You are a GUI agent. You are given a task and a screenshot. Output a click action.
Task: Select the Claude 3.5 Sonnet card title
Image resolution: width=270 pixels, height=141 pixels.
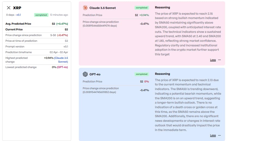(x=103, y=8)
